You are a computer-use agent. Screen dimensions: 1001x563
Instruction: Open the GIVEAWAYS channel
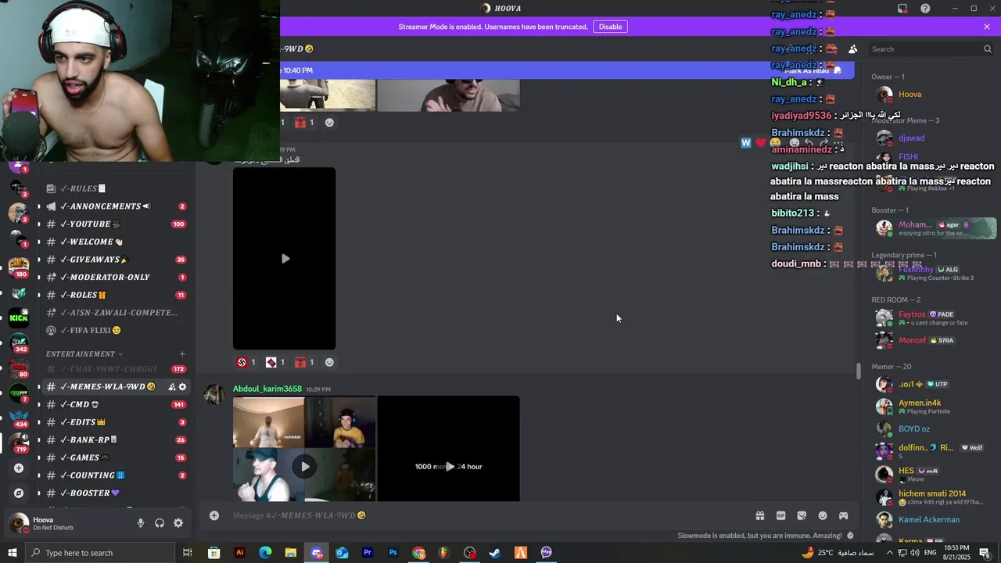coord(116,260)
